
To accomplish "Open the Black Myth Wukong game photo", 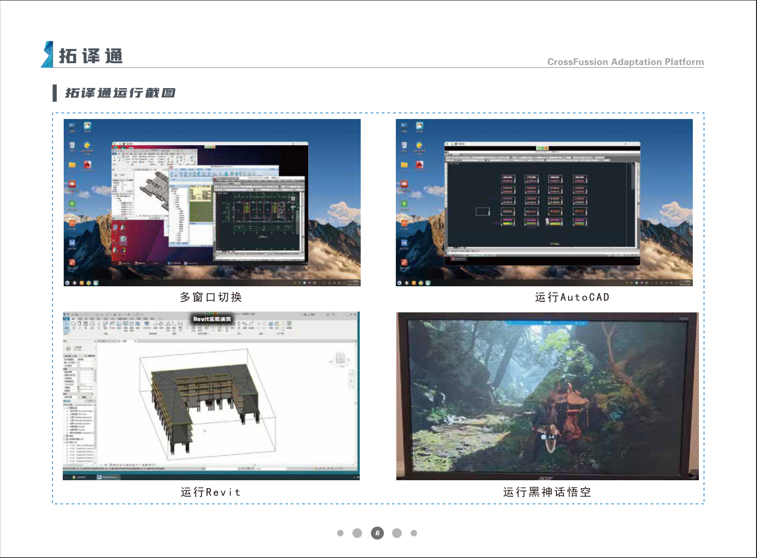I will pyautogui.click(x=548, y=396).
